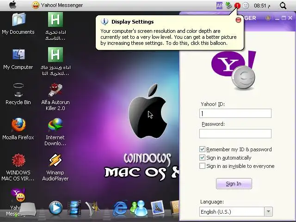Launch Mozilla Firefox from the desktop
This screenshot has height=222, width=296.
18,129
